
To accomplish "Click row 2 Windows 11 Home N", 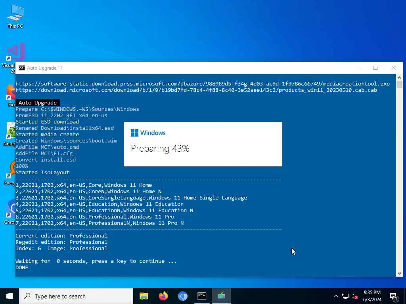I will point(88,192).
